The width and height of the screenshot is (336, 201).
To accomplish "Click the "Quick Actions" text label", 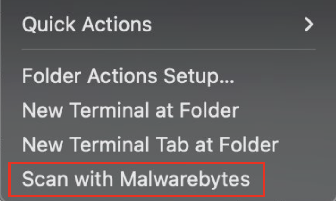I will [87, 24].
